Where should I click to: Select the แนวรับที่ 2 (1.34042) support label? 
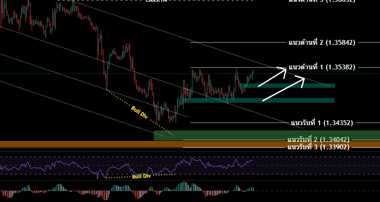[x=318, y=140]
